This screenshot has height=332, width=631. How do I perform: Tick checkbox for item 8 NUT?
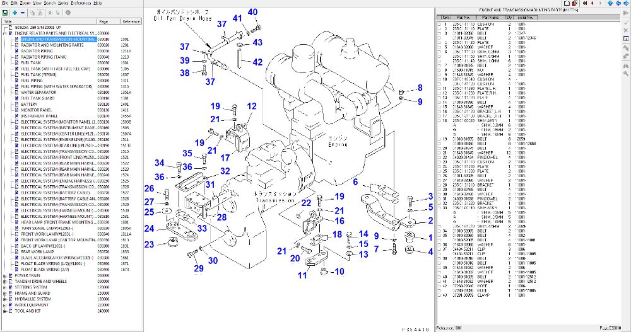[439, 70]
